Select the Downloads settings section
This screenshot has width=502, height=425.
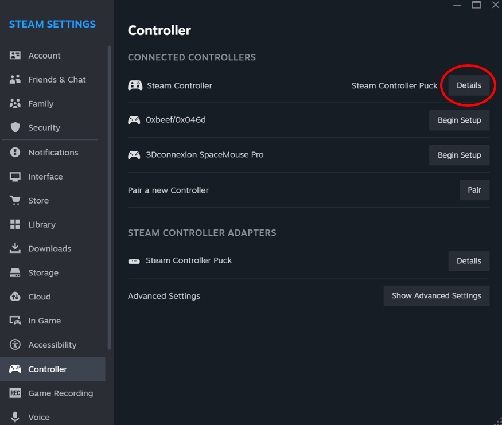(53, 248)
